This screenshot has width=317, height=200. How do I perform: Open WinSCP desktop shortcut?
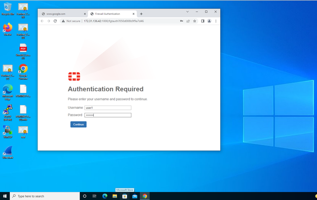[8, 132]
